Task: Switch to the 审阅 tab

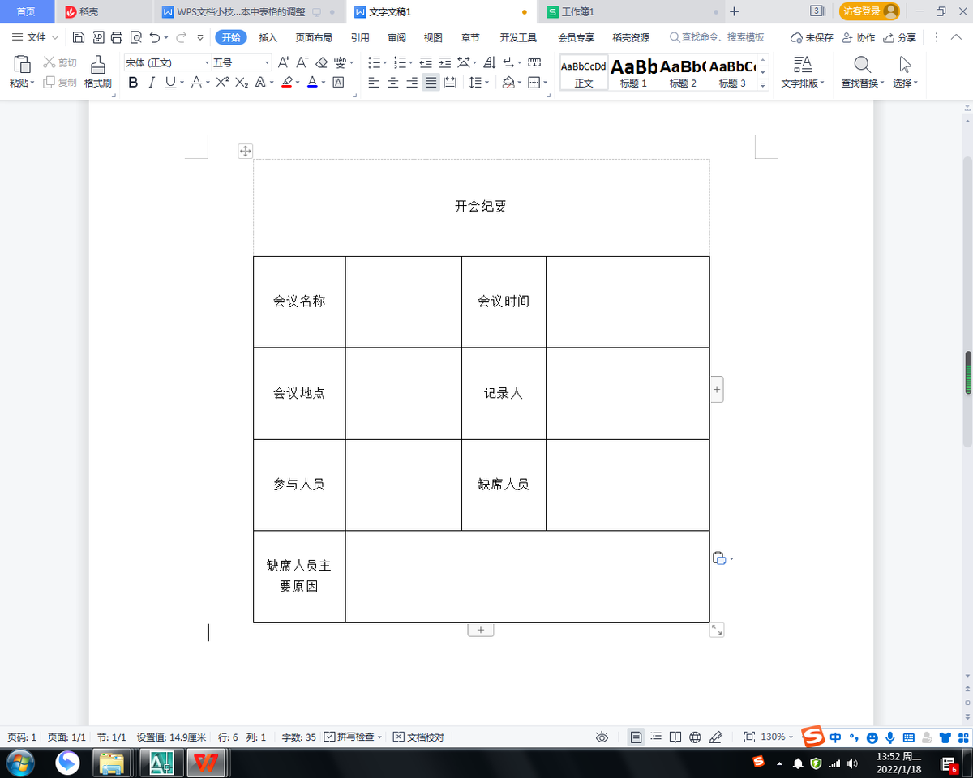Action: (396, 37)
